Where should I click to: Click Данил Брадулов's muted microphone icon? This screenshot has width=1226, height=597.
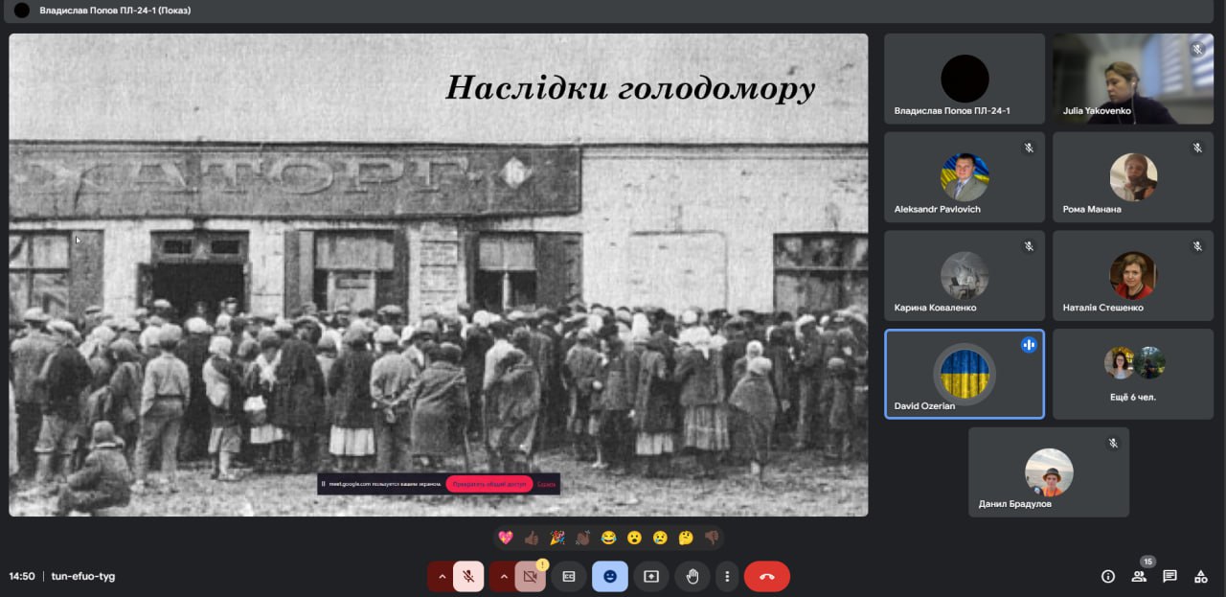click(1113, 443)
